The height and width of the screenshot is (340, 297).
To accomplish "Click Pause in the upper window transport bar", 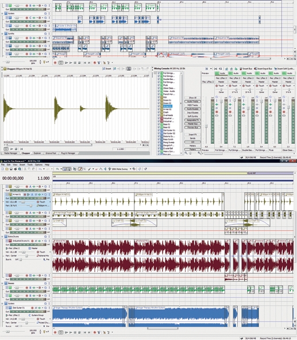I will pyautogui.click(x=75, y=63).
